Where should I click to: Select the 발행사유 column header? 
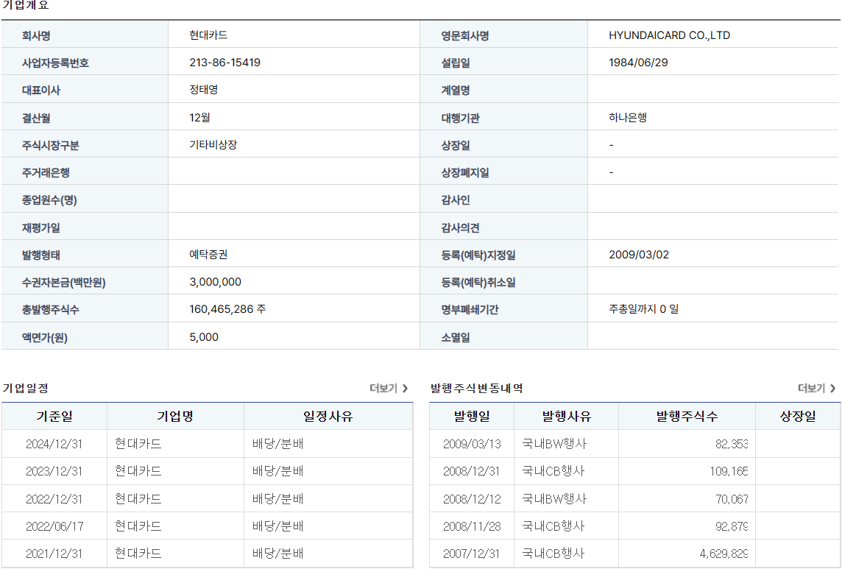pos(566,416)
